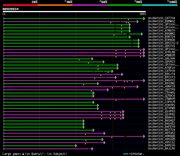Click the UniRef100_B9I1Y3 label
180x156 pixels.
click(x=161, y=77)
